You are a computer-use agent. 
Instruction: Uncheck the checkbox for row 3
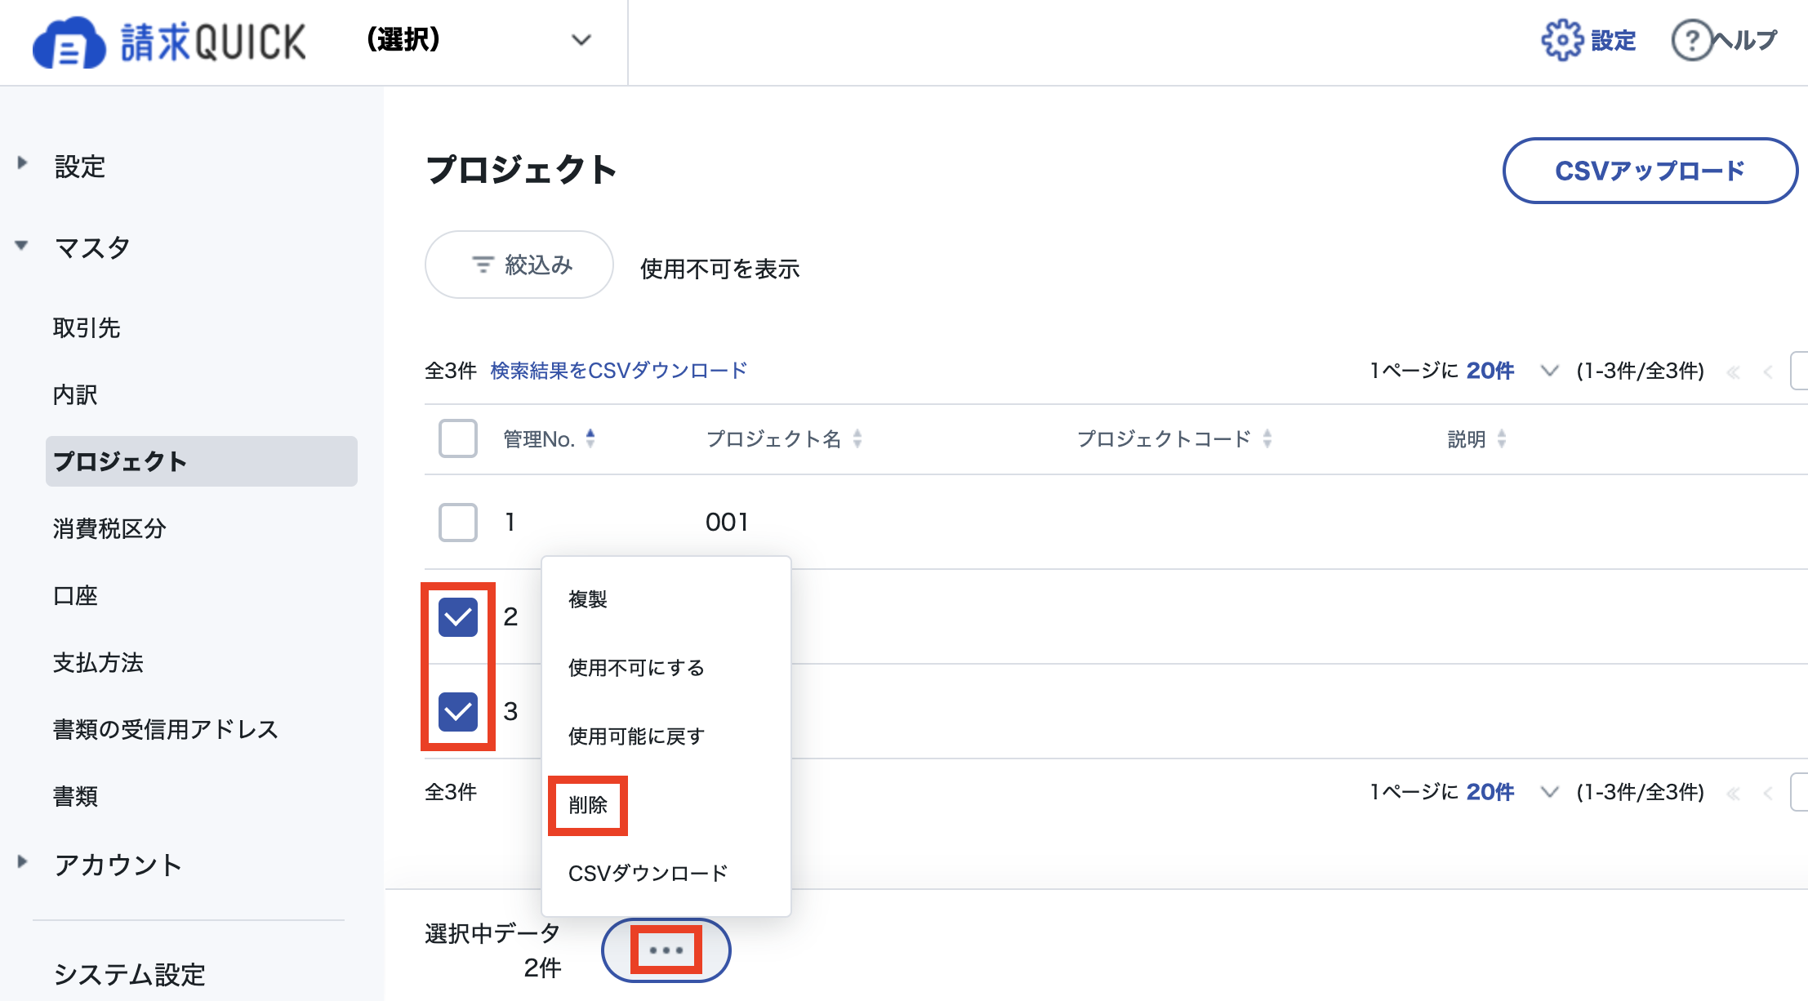[x=458, y=712]
